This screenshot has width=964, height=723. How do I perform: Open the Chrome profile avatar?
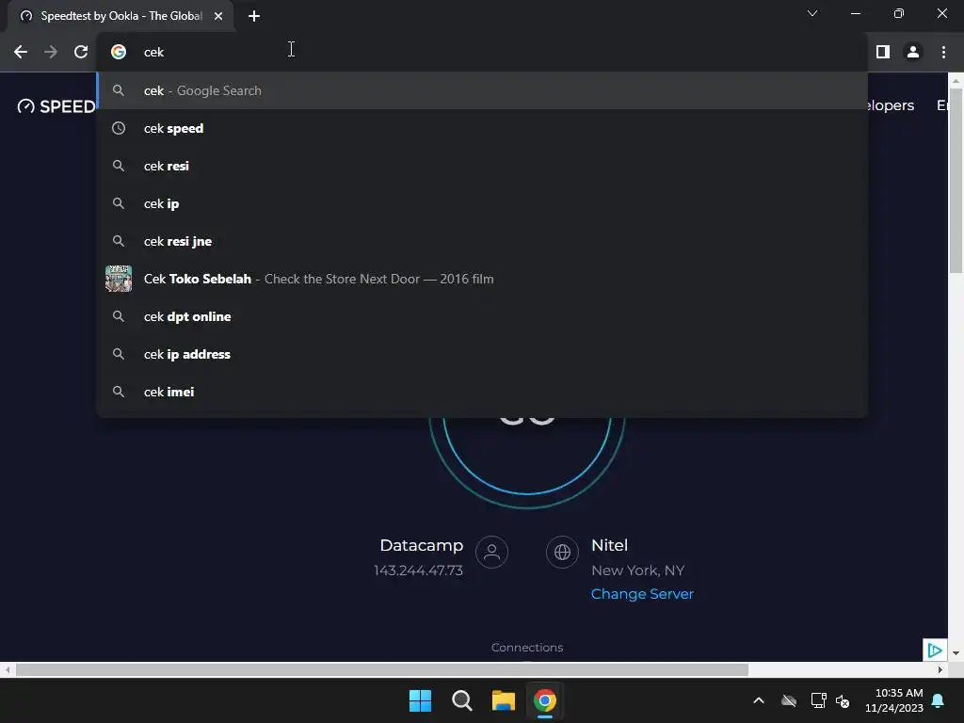coord(913,52)
